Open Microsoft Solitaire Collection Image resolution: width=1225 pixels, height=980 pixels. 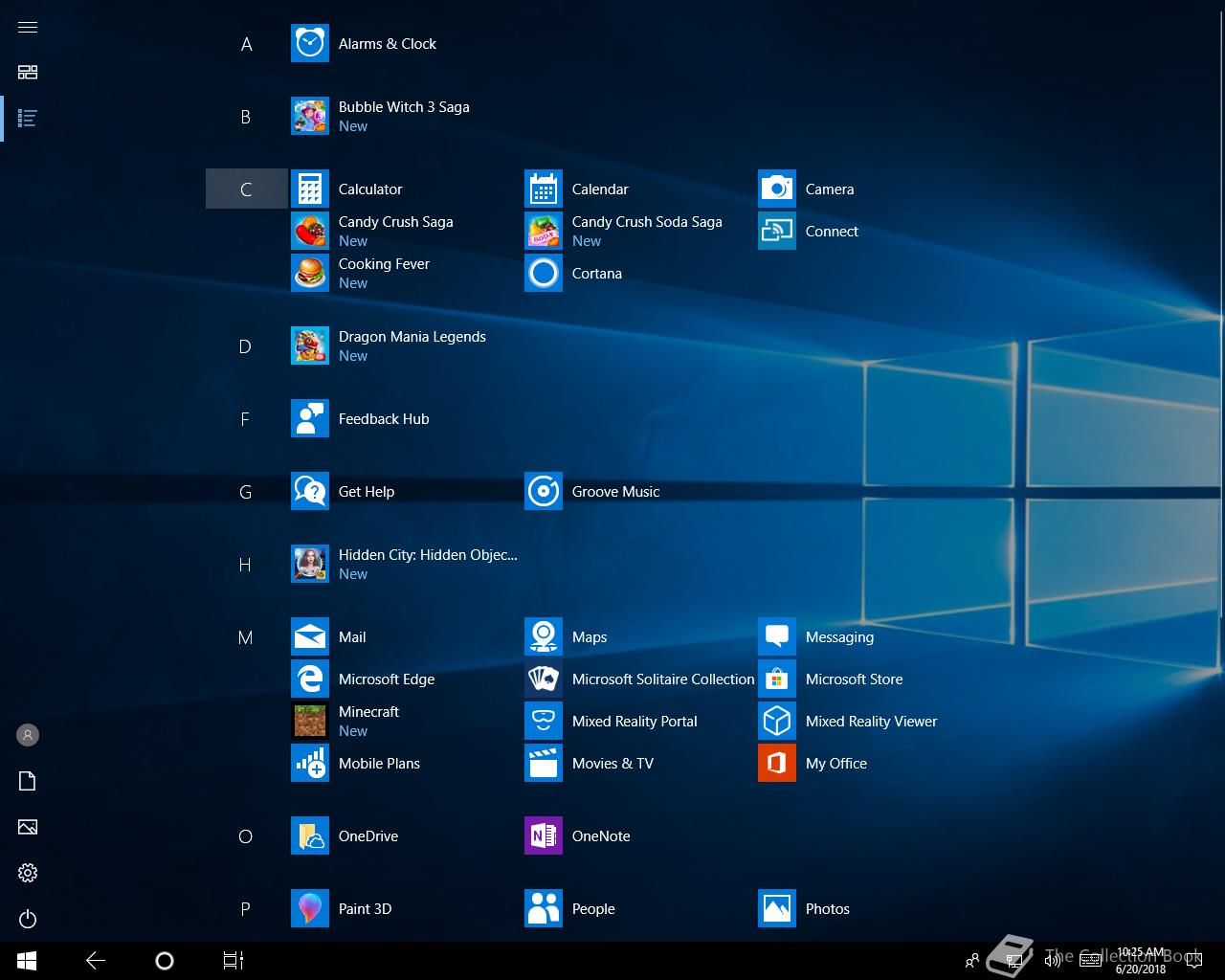(639, 679)
